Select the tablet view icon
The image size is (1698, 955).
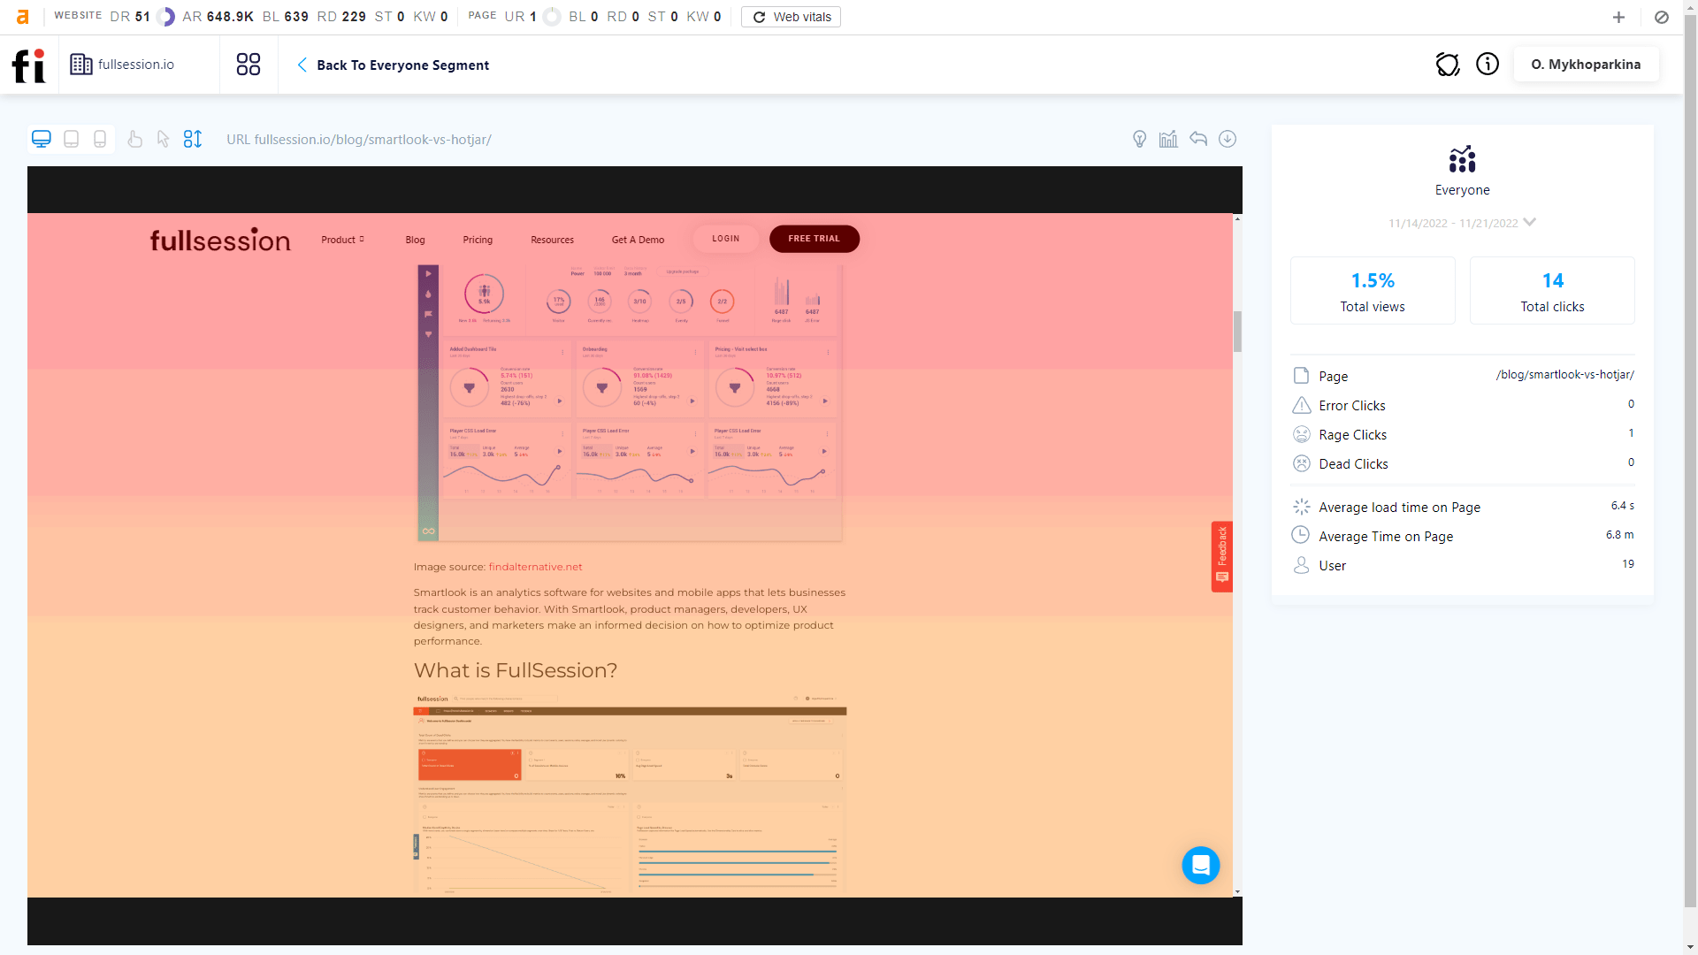tap(70, 139)
